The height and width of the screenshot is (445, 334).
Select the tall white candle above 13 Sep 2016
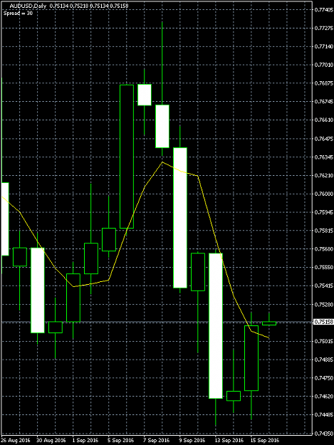pyautogui.click(x=216, y=326)
